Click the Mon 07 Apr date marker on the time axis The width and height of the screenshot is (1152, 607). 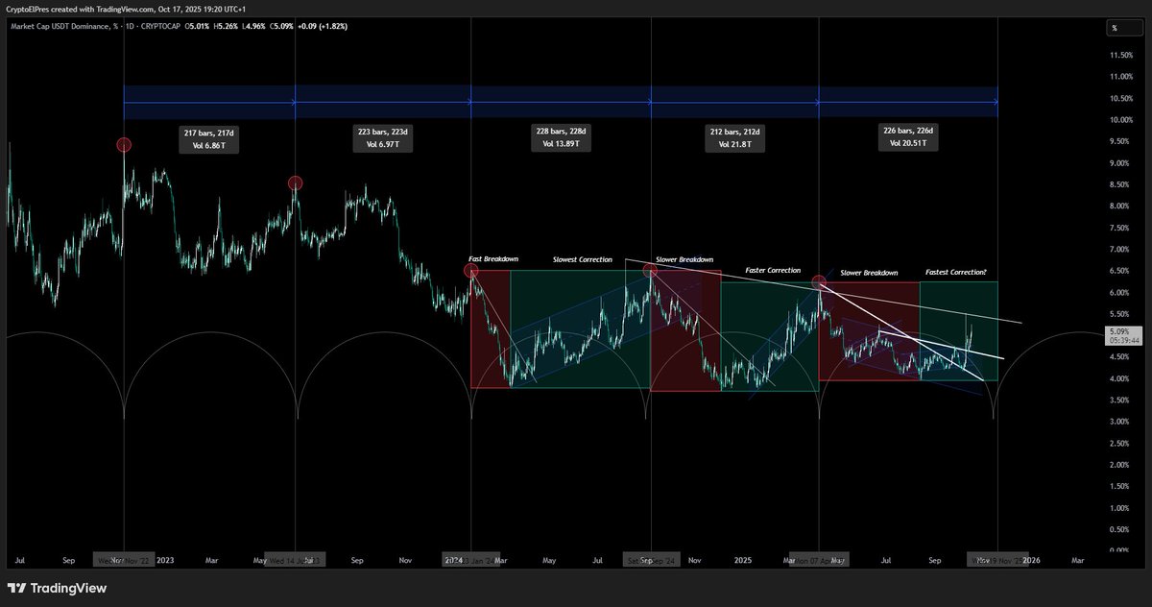819,559
